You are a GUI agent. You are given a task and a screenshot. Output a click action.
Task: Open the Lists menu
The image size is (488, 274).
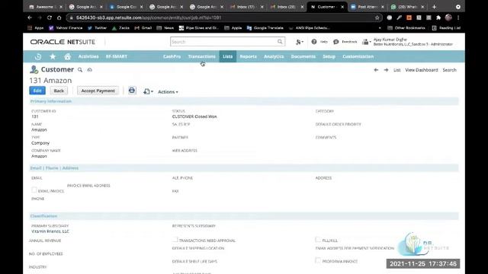tap(227, 56)
